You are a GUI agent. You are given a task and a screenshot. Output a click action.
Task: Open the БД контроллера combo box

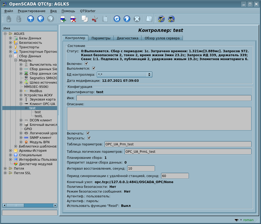[124, 75]
